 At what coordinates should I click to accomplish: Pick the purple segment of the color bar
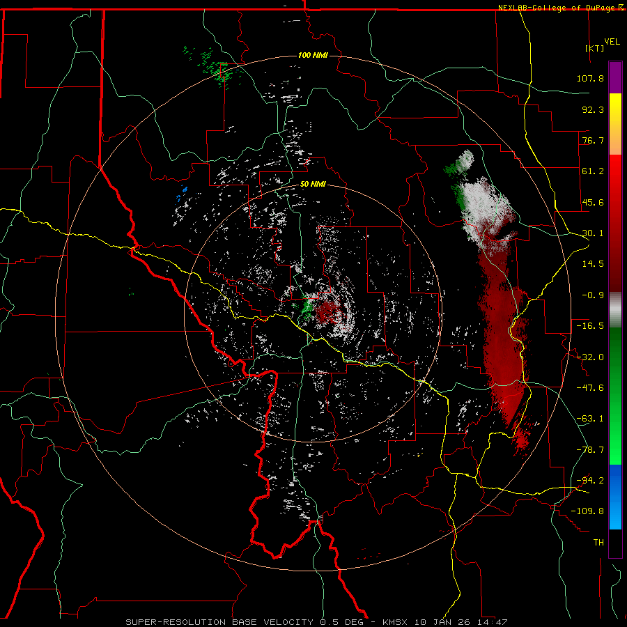pyautogui.click(x=615, y=77)
